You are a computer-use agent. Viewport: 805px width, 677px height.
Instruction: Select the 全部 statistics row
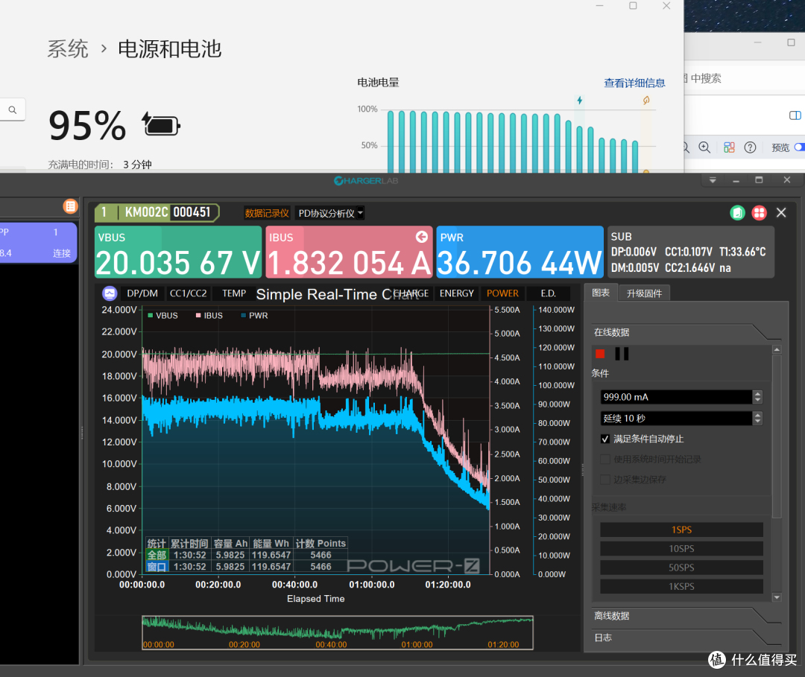point(247,555)
